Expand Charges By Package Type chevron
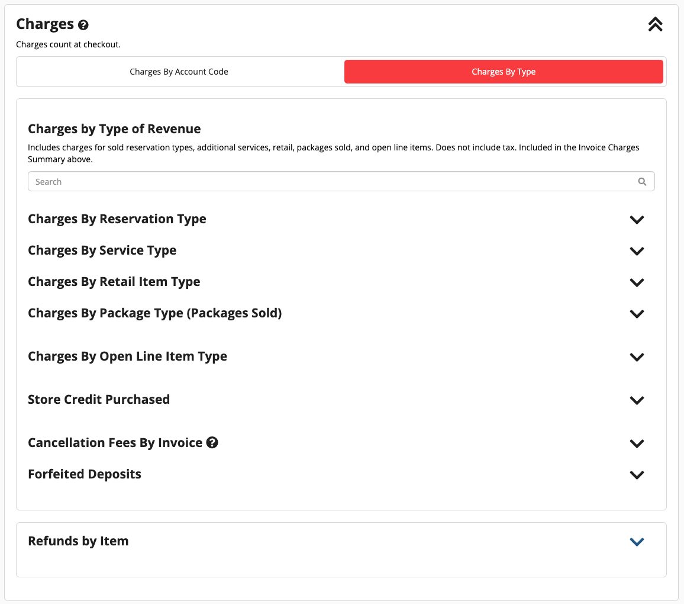 (x=637, y=314)
